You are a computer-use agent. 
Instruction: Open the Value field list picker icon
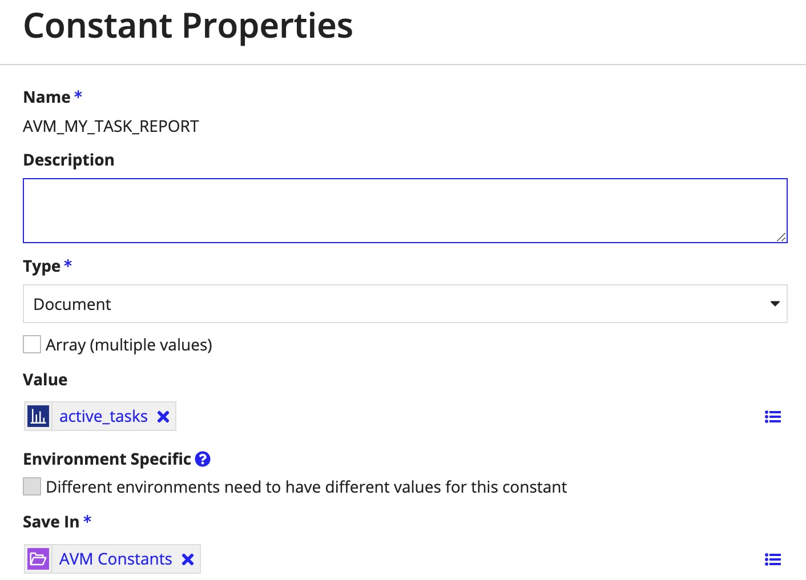tap(773, 417)
